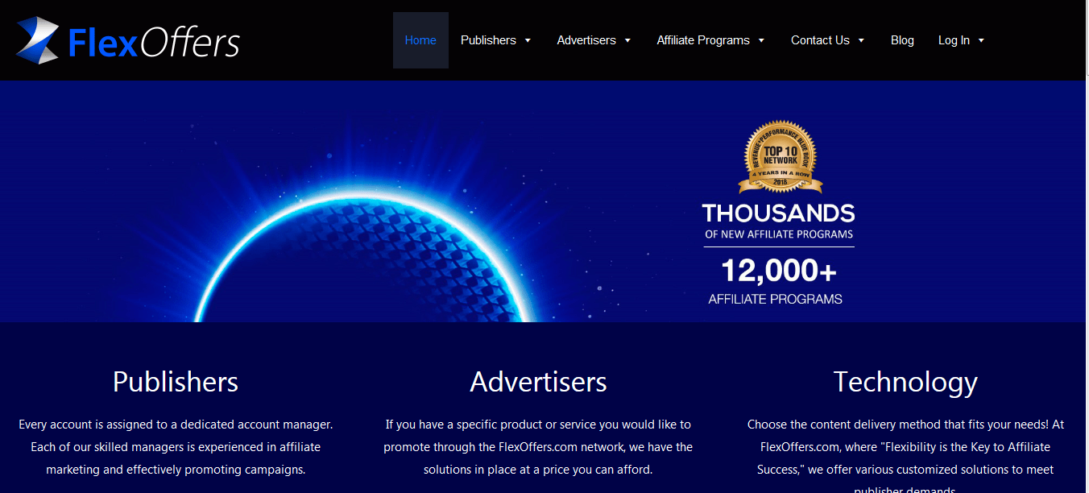The image size is (1089, 493).
Task: Click the 'content delivery method' paragraph
Action: click(905, 454)
